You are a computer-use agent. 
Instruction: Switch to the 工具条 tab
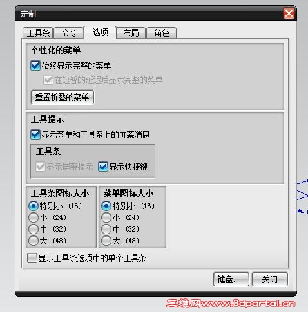click(37, 33)
